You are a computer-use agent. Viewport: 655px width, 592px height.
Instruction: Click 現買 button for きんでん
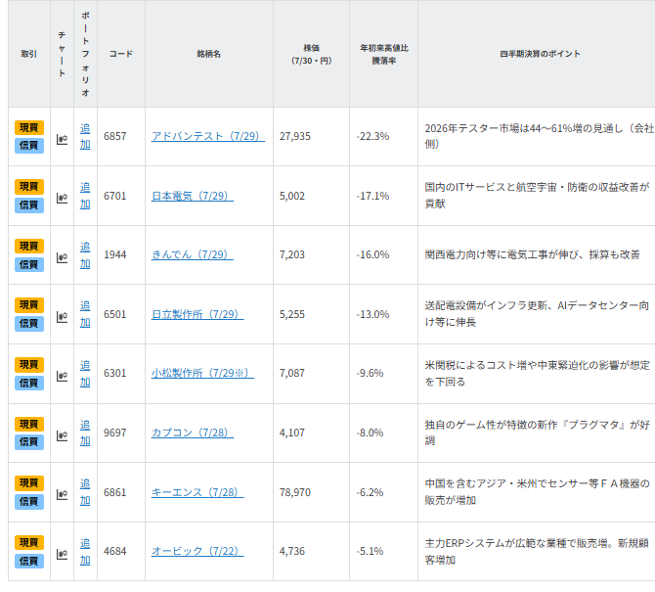29,246
